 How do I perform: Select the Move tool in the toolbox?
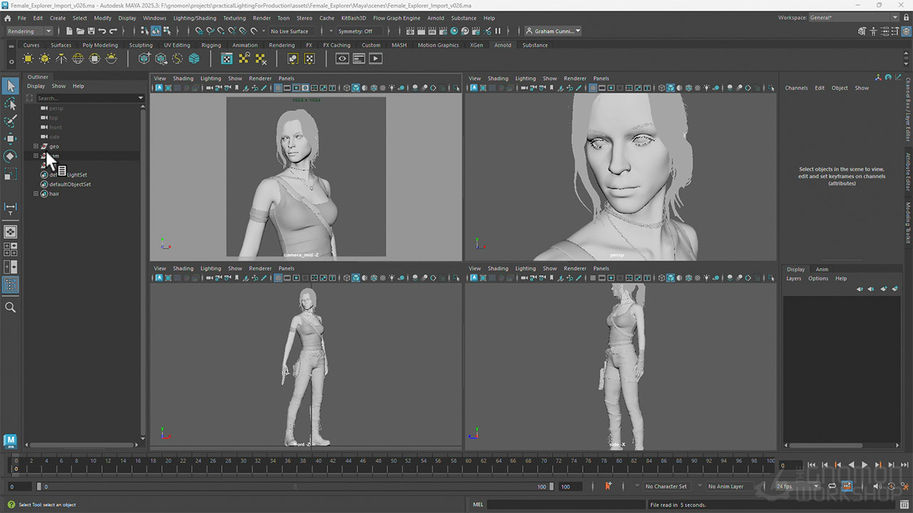(x=10, y=138)
